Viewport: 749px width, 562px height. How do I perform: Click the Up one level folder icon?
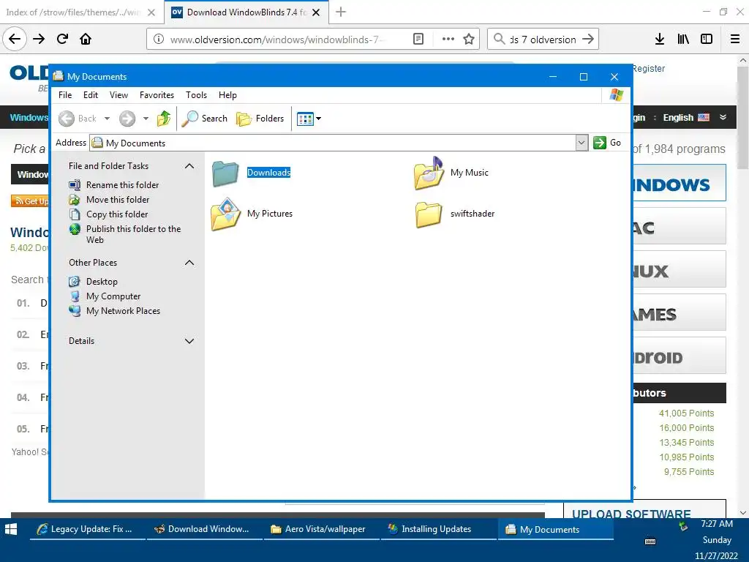click(x=164, y=119)
